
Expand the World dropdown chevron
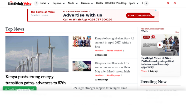coord(77,3)
